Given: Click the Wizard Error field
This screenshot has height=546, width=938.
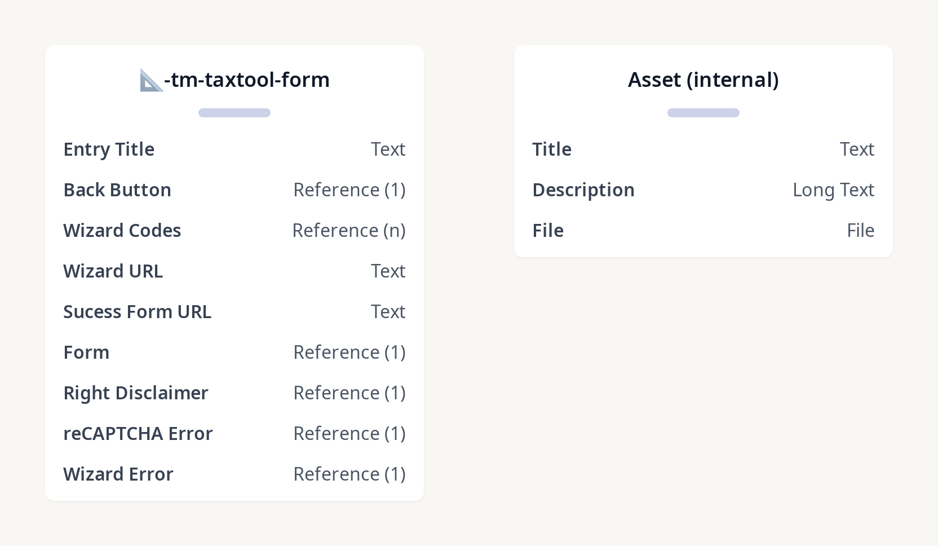Looking at the screenshot, I should click(x=118, y=474).
